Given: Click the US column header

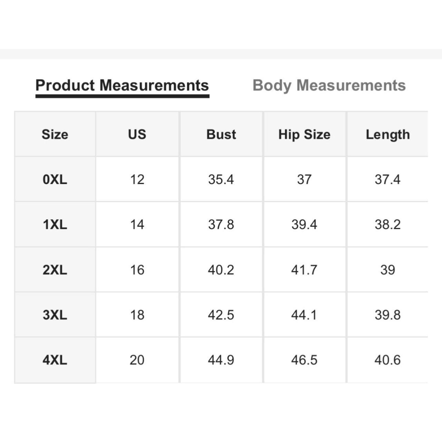Looking at the screenshot, I should 137,134.
